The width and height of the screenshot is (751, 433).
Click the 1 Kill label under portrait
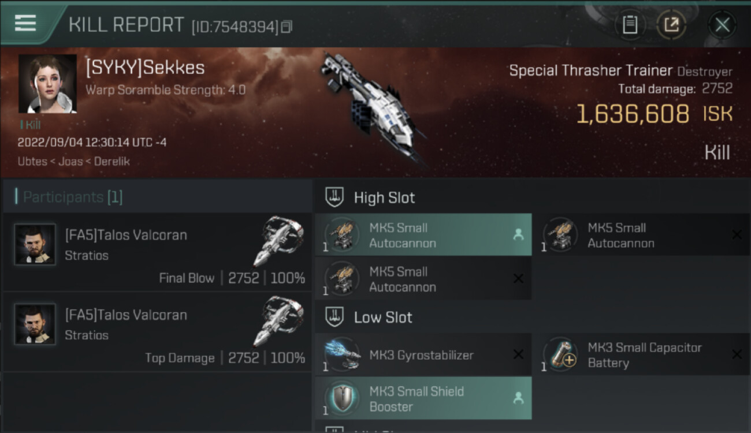pyautogui.click(x=30, y=125)
